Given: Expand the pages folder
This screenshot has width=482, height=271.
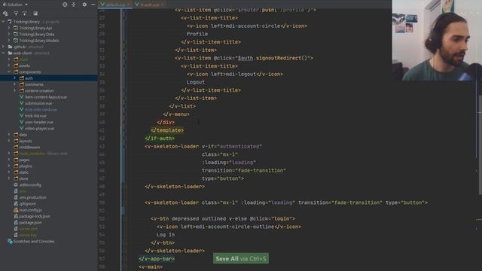Looking at the screenshot, I should (x=9, y=160).
